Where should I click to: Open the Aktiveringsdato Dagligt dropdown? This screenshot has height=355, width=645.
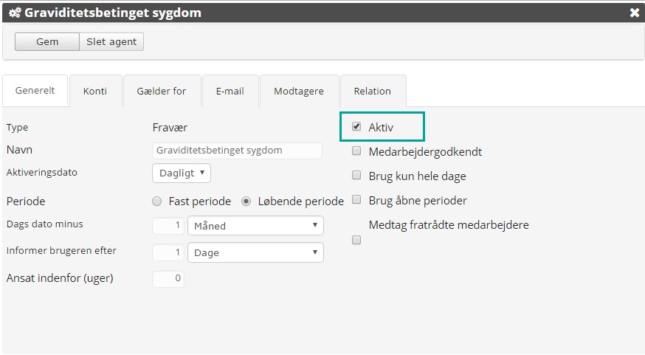tap(182, 173)
